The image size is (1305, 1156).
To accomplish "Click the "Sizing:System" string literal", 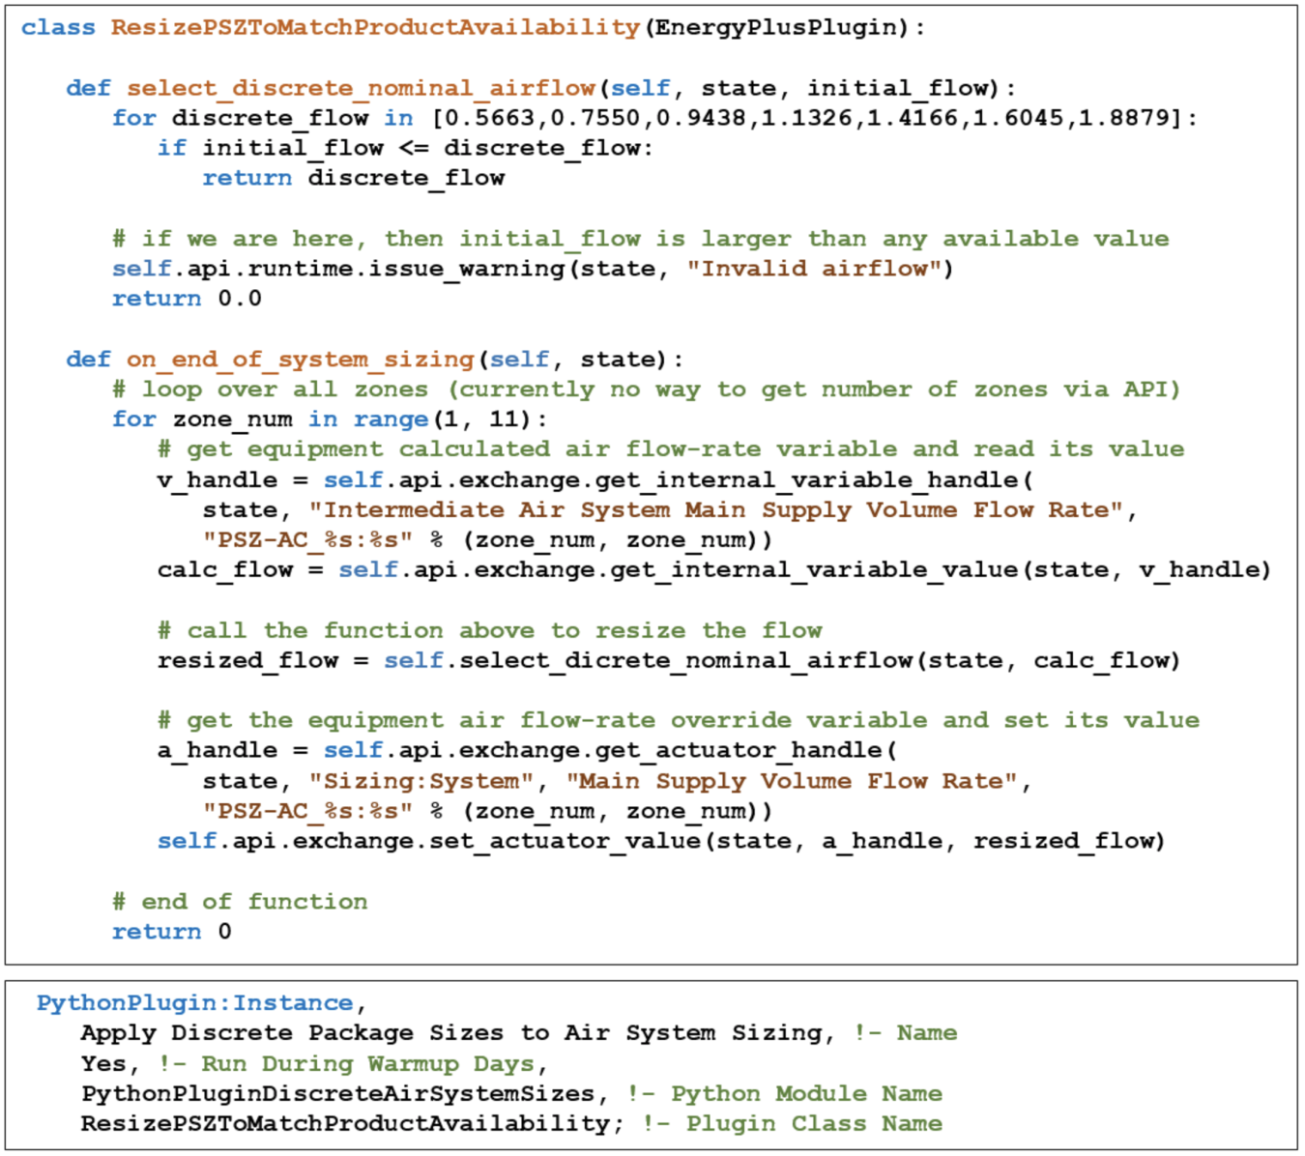I will pyautogui.click(x=421, y=781).
